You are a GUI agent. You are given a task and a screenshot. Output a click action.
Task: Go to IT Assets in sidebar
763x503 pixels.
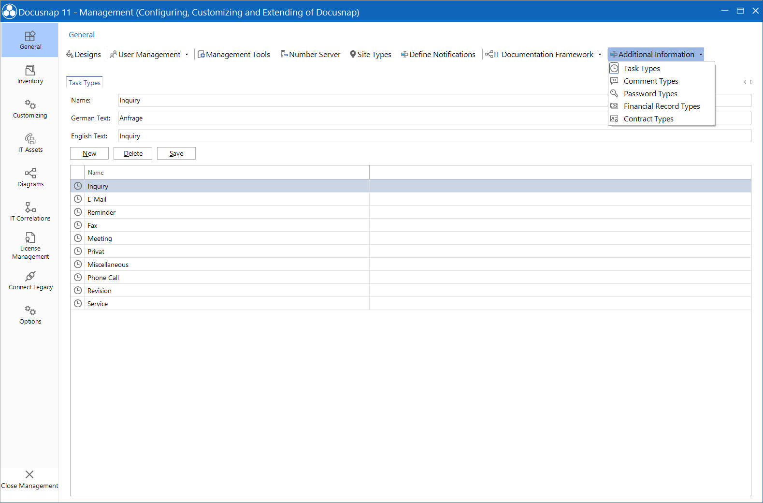coord(30,143)
